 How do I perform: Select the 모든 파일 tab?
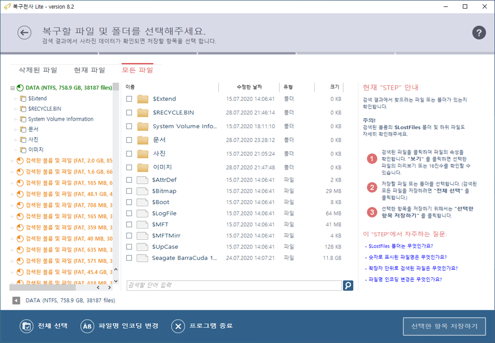click(137, 70)
